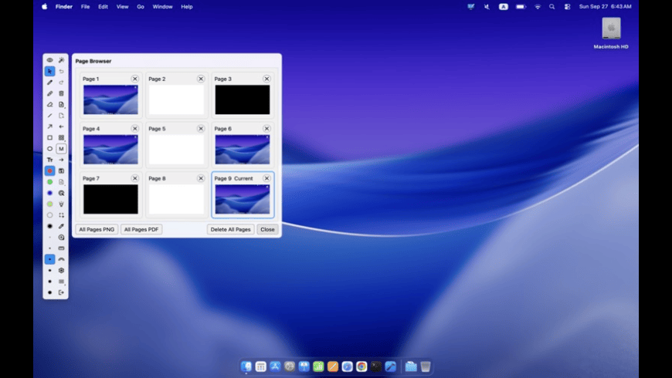The height and width of the screenshot is (378, 672).
Task: Open the Finder menu
Action: tap(64, 7)
